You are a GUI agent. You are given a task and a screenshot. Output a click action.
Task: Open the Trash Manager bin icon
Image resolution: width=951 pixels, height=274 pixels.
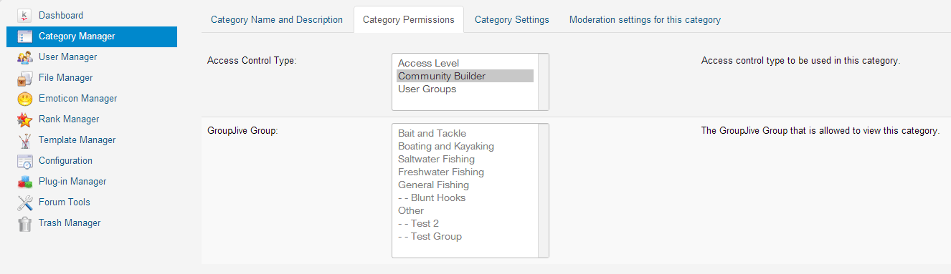pos(25,222)
